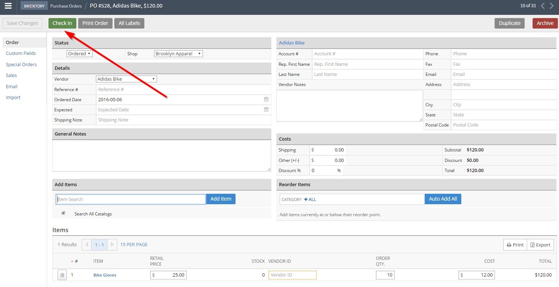Screen dimensions: 559x287
Task: Click the Bike Gloves Vendor ID field
Action: (292, 275)
